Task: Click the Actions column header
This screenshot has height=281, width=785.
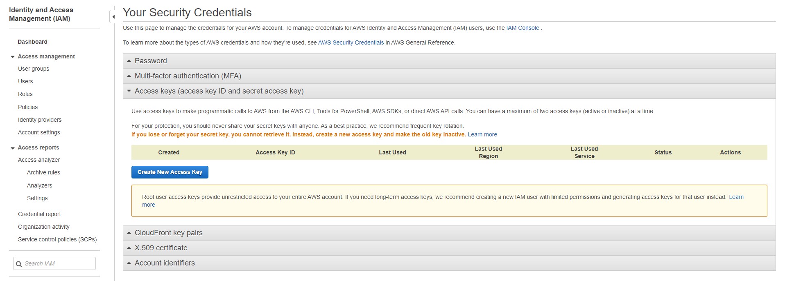Action: pos(730,152)
